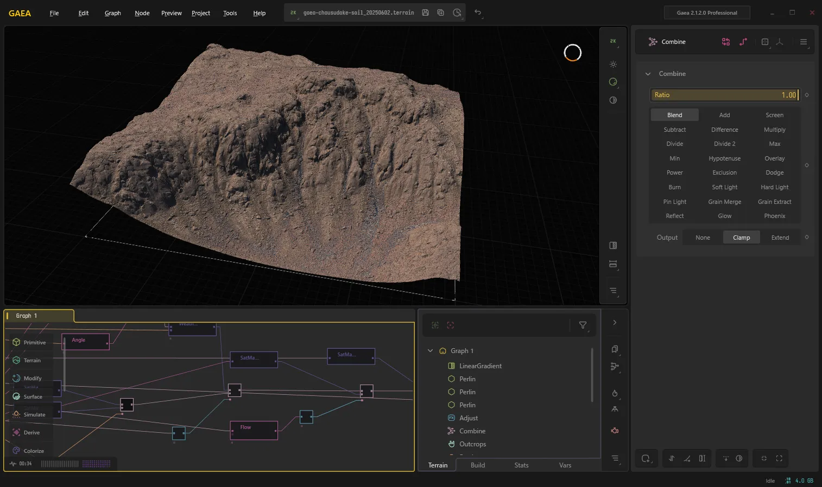Click the filter funnel icon in node list
822x487 pixels.
pos(583,325)
